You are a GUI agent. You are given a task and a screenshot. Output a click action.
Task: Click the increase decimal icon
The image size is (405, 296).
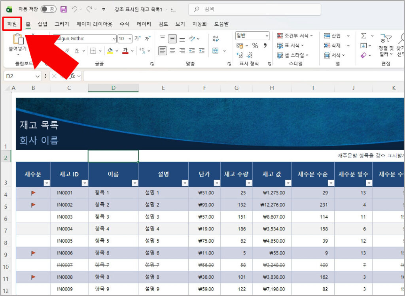pyautogui.click(x=240, y=56)
